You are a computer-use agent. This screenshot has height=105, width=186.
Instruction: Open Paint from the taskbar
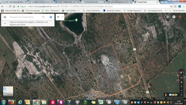(x=125, y=102)
